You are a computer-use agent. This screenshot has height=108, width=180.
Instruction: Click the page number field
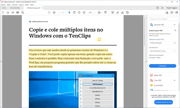59,12
